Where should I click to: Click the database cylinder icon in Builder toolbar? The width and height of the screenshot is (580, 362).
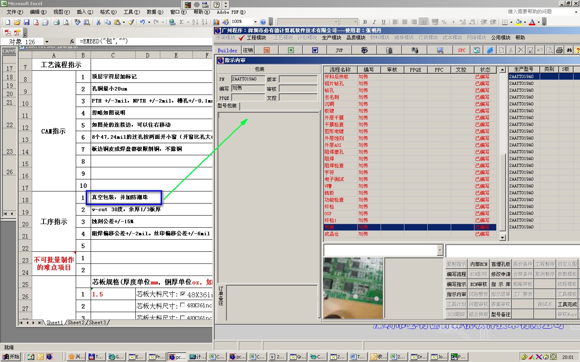click(x=389, y=50)
